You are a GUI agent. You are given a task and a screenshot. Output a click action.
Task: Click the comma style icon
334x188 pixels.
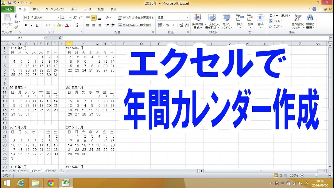[174, 25]
